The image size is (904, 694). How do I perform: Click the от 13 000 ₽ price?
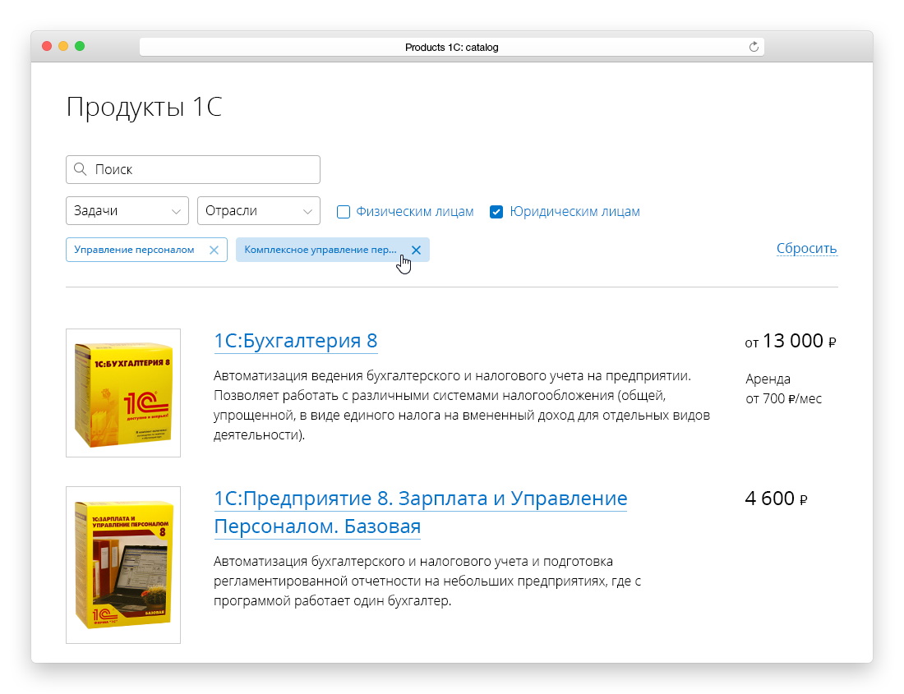790,341
